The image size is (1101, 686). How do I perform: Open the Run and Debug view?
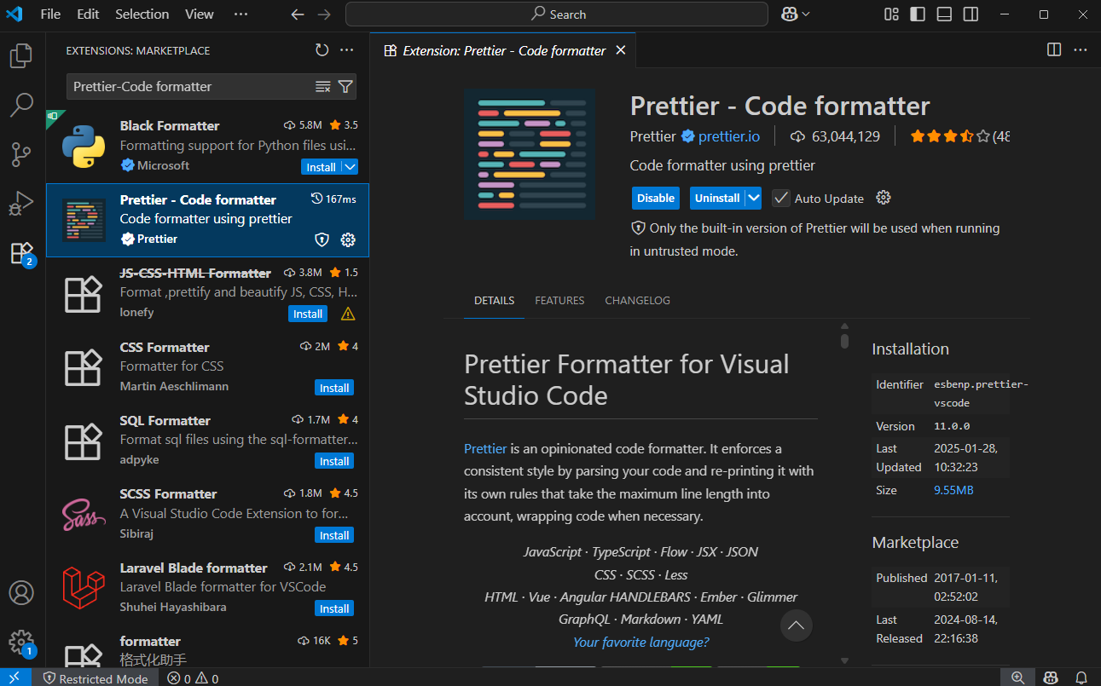21,204
